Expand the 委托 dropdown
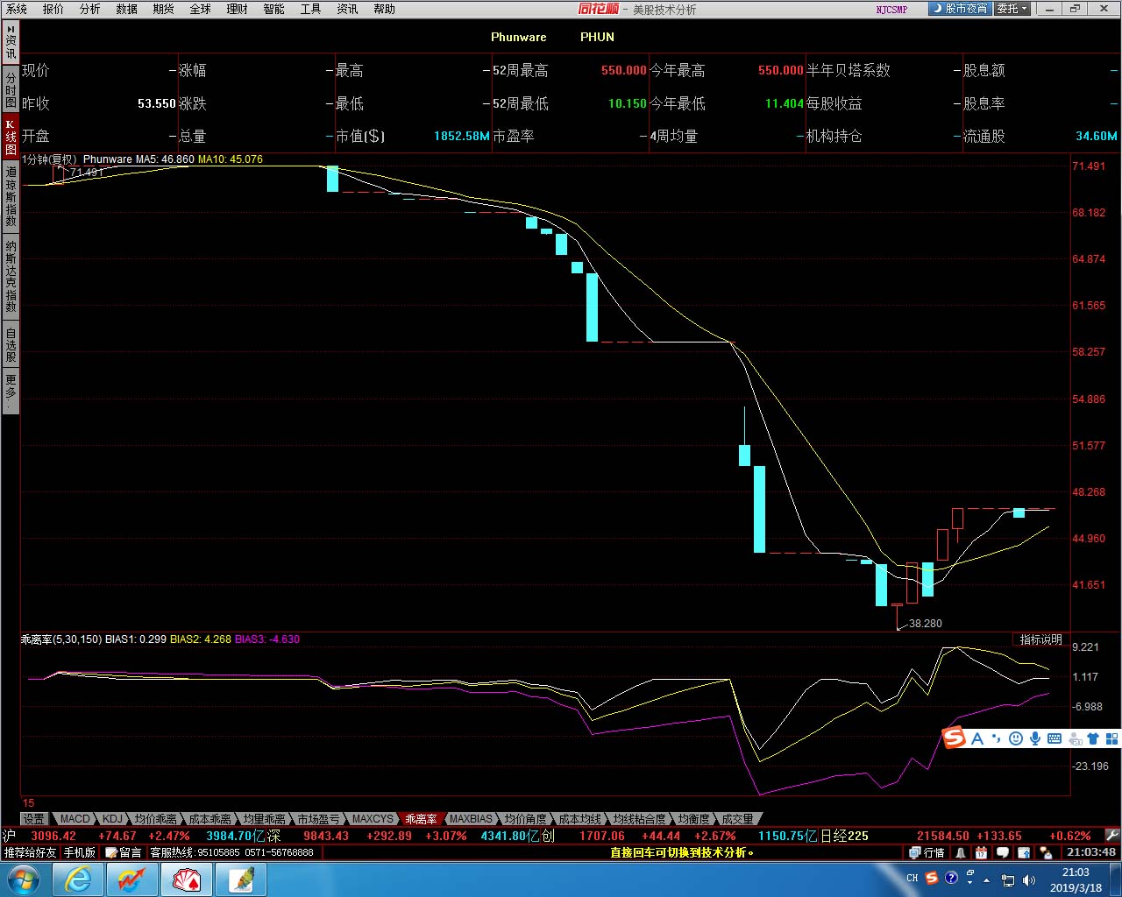The width and height of the screenshot is (1122, 897). coord(1013,9)
